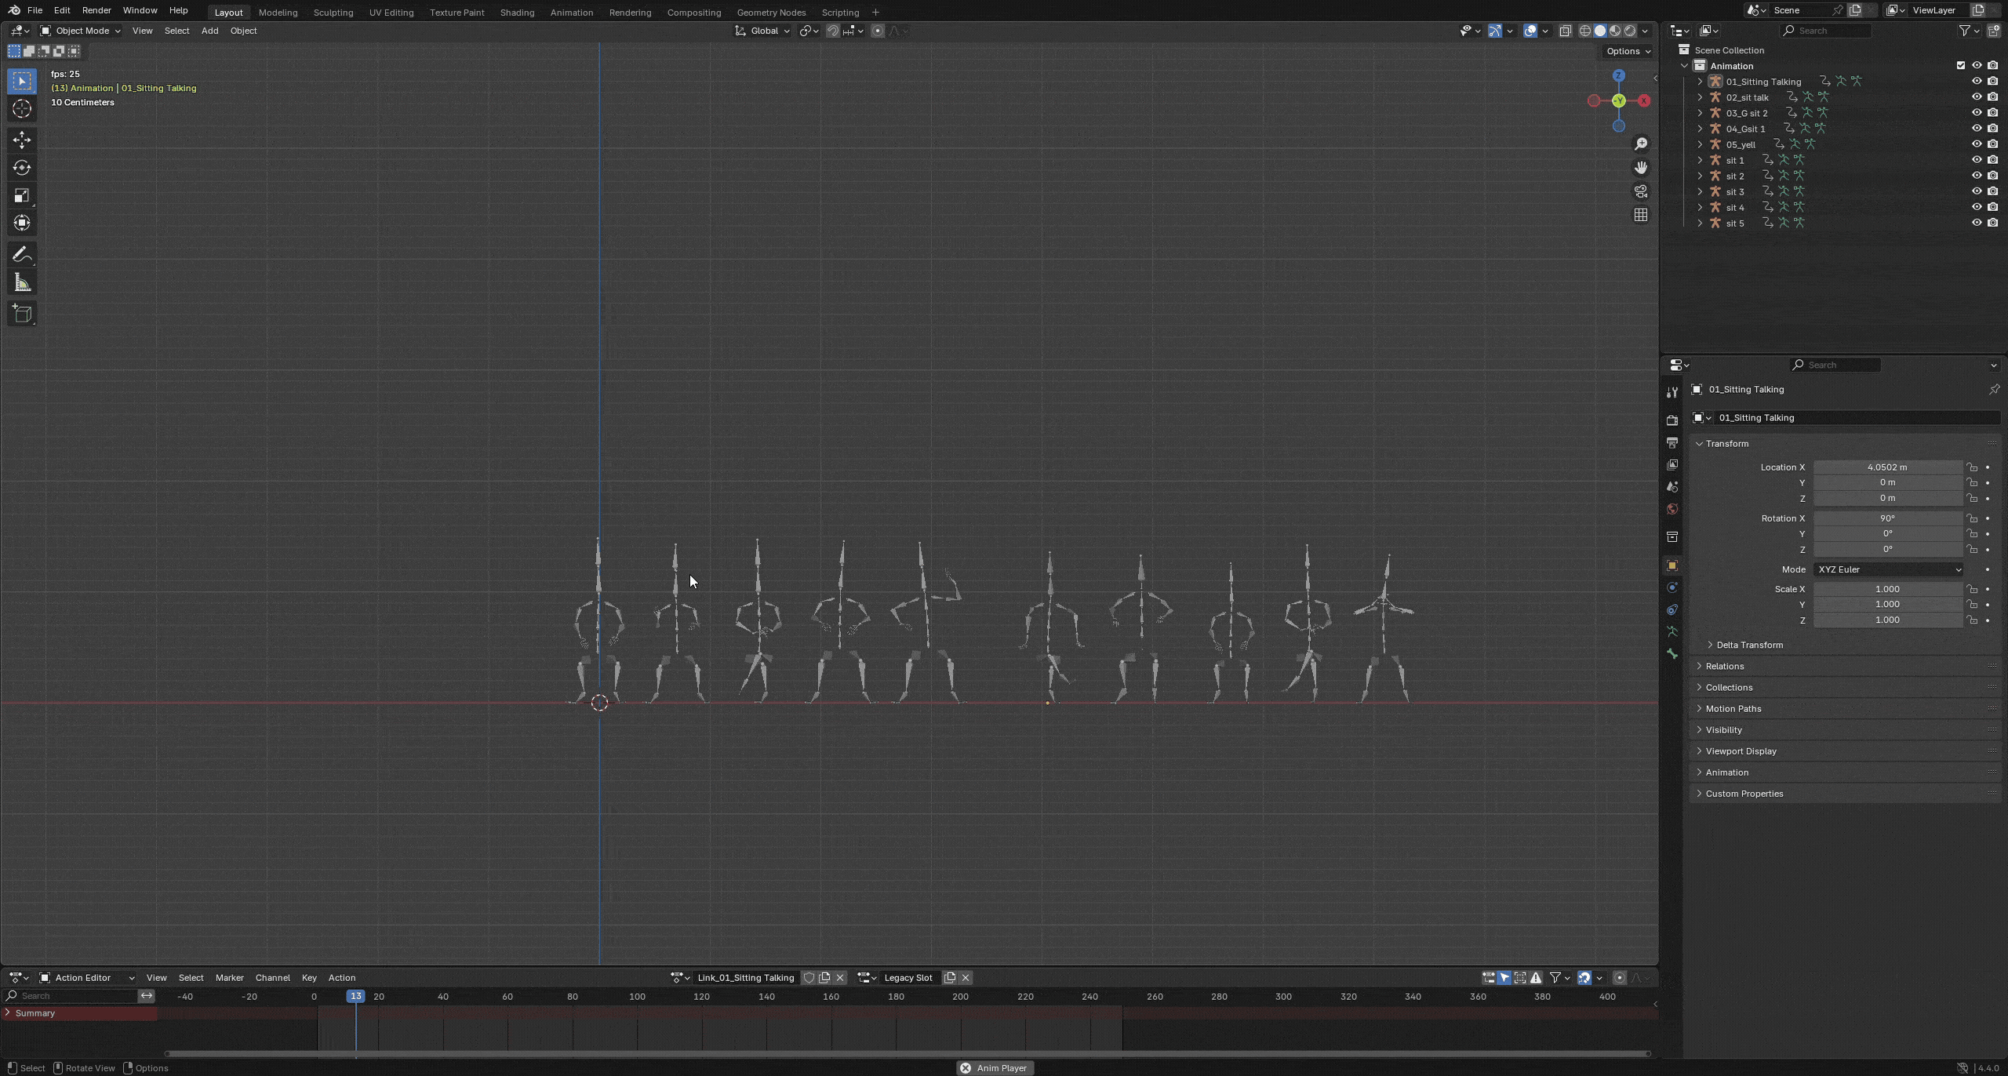Switch perspective/orthographic grid icon
2008x1076 pixels.
(1640, 215)
